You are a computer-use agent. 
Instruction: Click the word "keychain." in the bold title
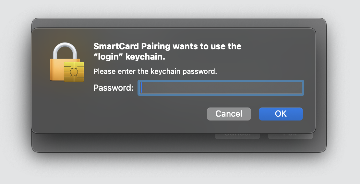point(145,57)
